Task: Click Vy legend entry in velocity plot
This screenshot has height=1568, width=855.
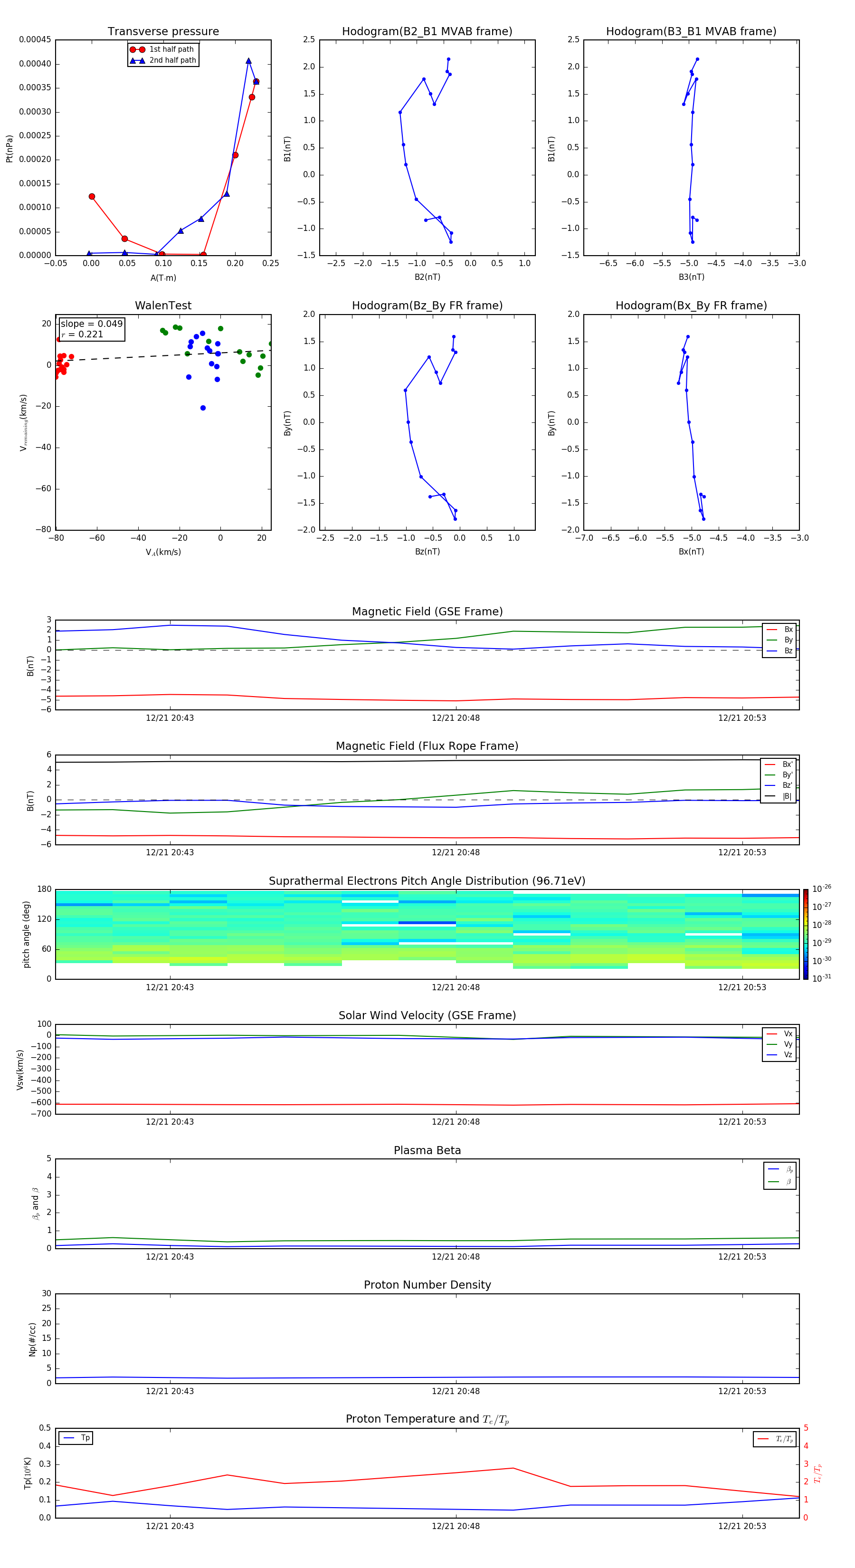Action: point(779,1044)
